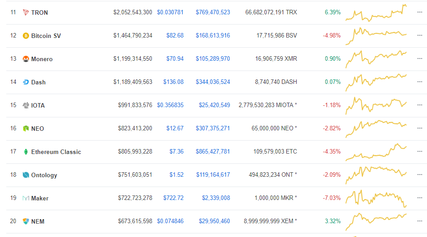
Task: Open the more options menu for IOTA
Action: (x=419, y=105)
